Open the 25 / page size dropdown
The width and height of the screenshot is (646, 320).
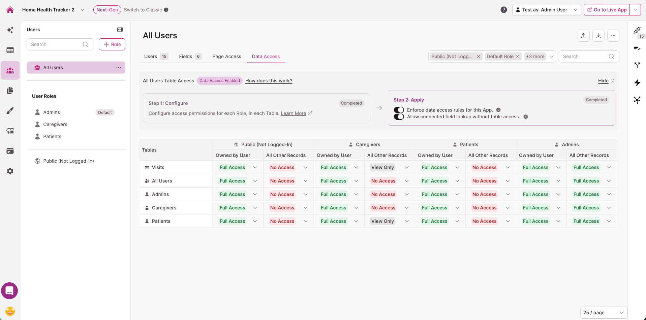pyautogui.click(x=604, y=313)
